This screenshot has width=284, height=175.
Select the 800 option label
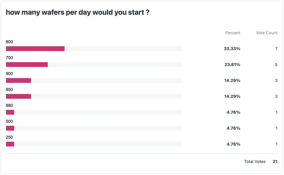tap(9, 42)
